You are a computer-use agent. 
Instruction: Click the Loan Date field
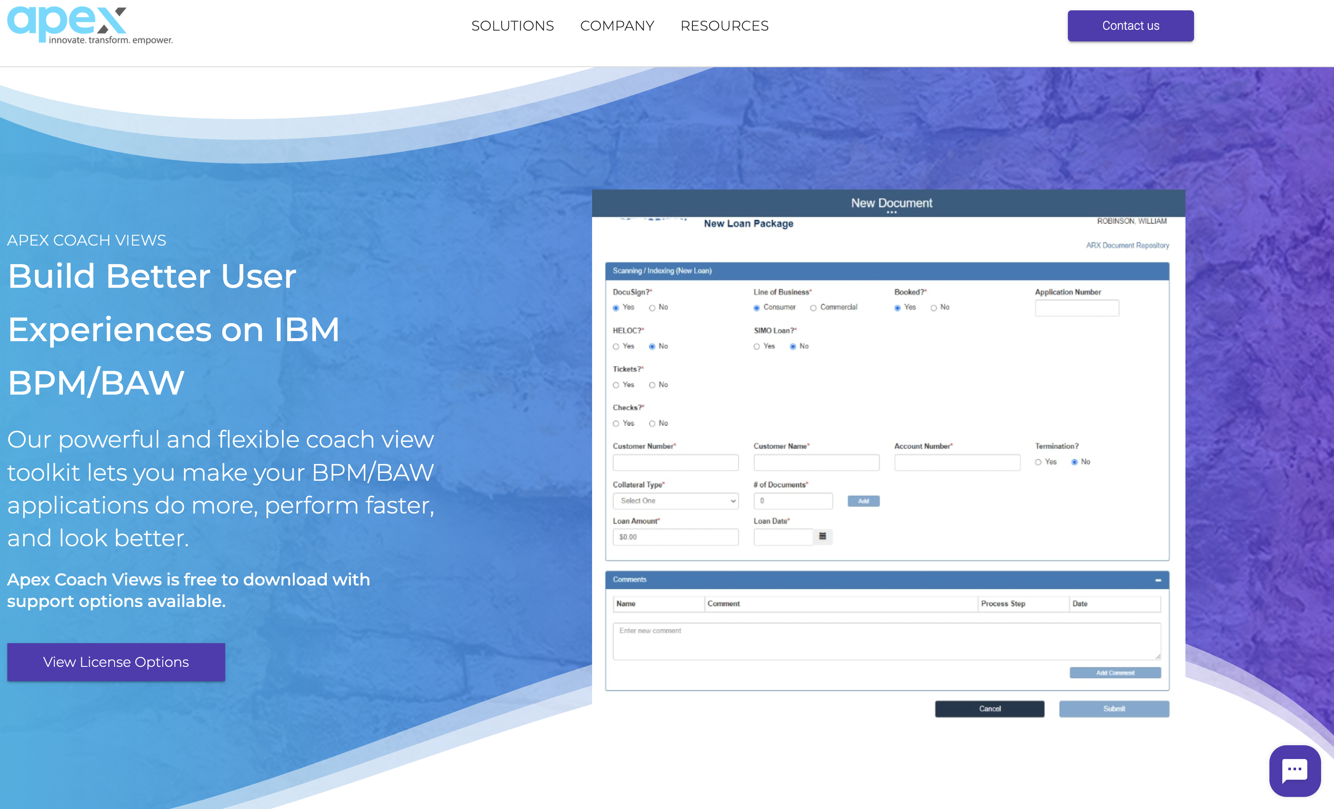pos(783,537)
